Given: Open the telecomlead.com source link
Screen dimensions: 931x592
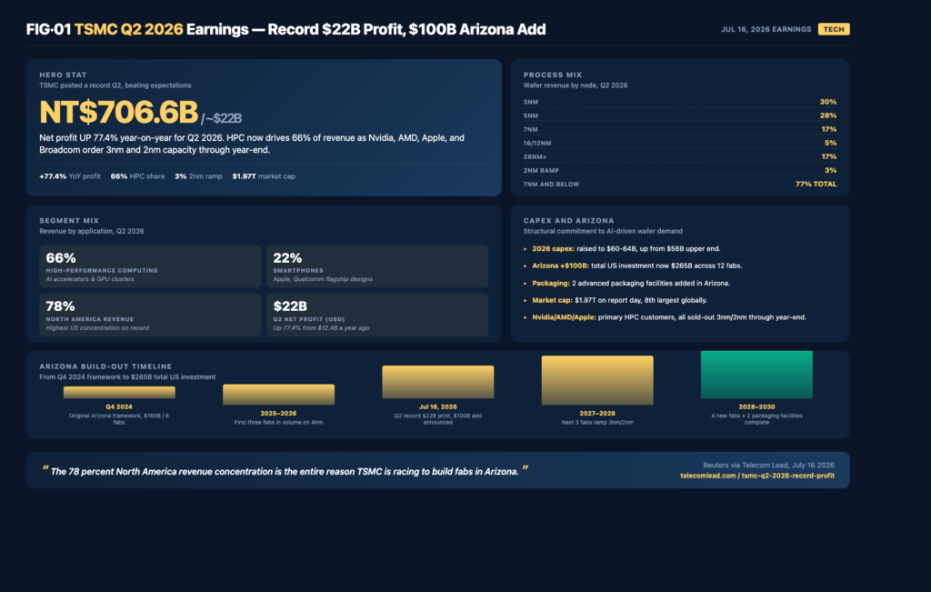Looking at the screenshot, I should [757, 476].
